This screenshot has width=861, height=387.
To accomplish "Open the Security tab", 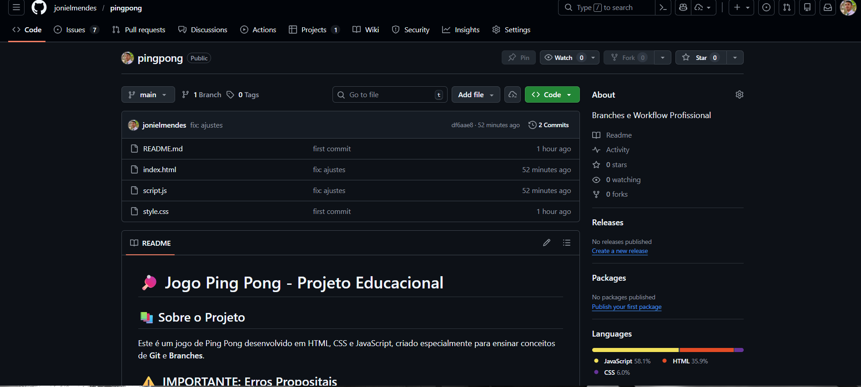I will [411, 30].
